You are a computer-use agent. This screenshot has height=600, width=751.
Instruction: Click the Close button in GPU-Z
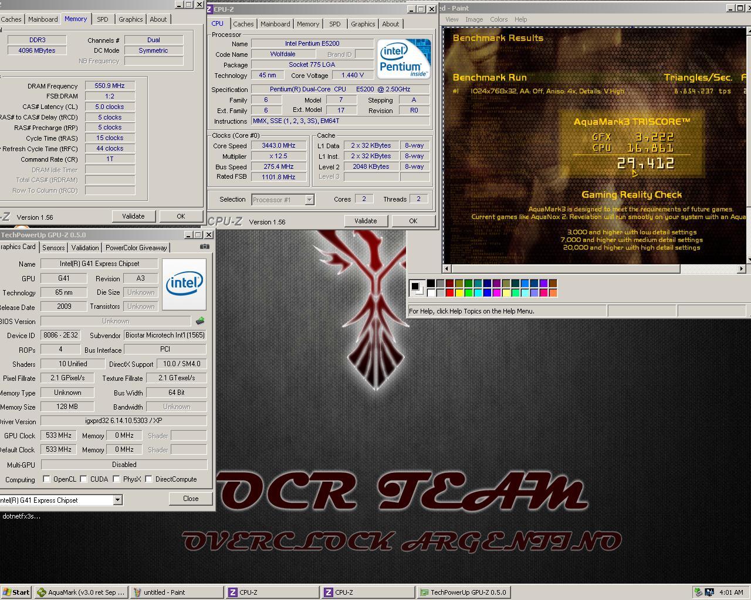coord(191,499)
